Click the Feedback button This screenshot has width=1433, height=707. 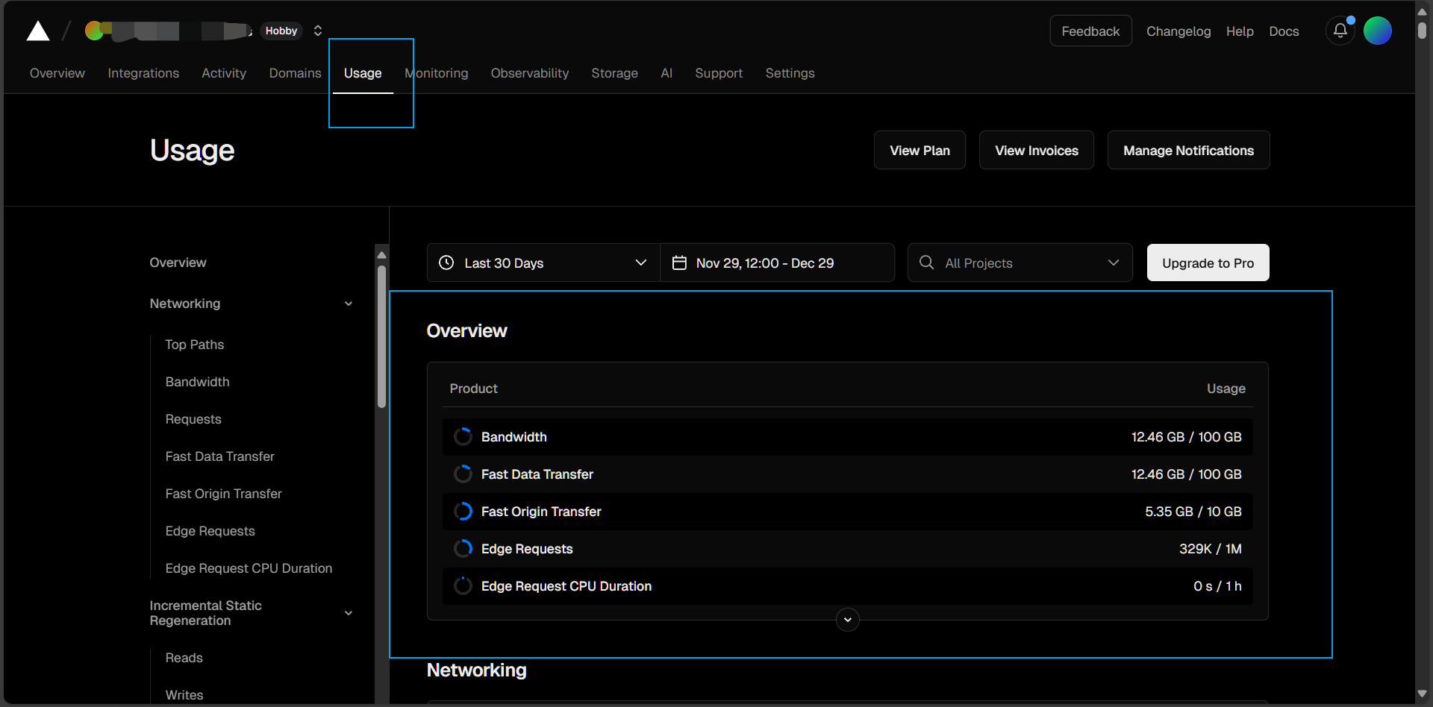[1090, 31]
